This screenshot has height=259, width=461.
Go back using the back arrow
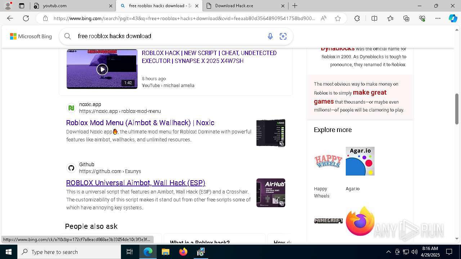click(x=10, y=18)
